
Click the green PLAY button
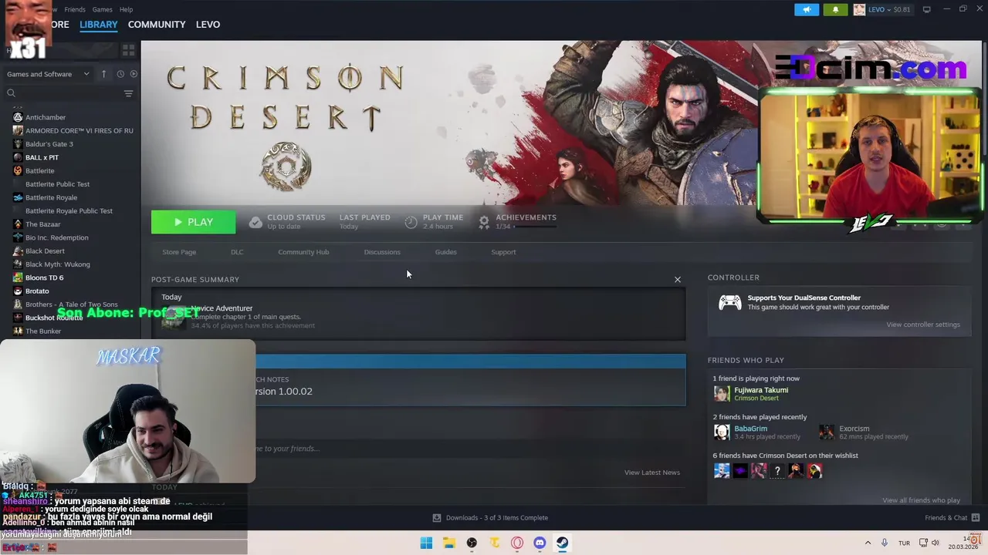click(x=193, y=222)
